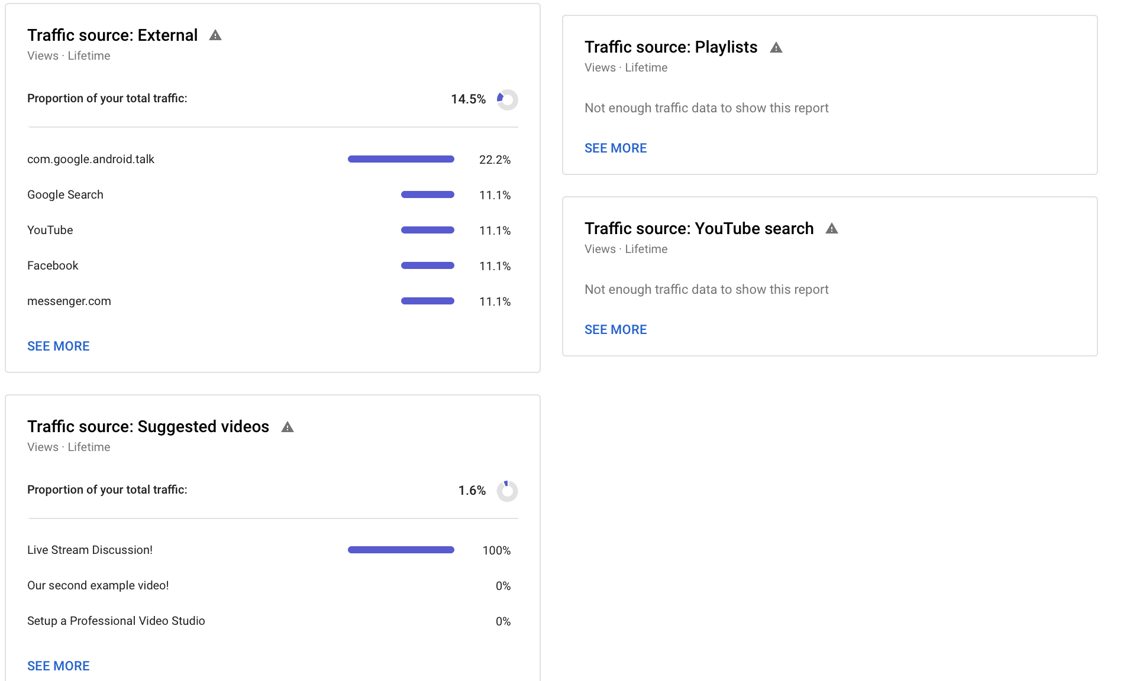Open SEE MORE in Playlists card

tap(616, 148)
